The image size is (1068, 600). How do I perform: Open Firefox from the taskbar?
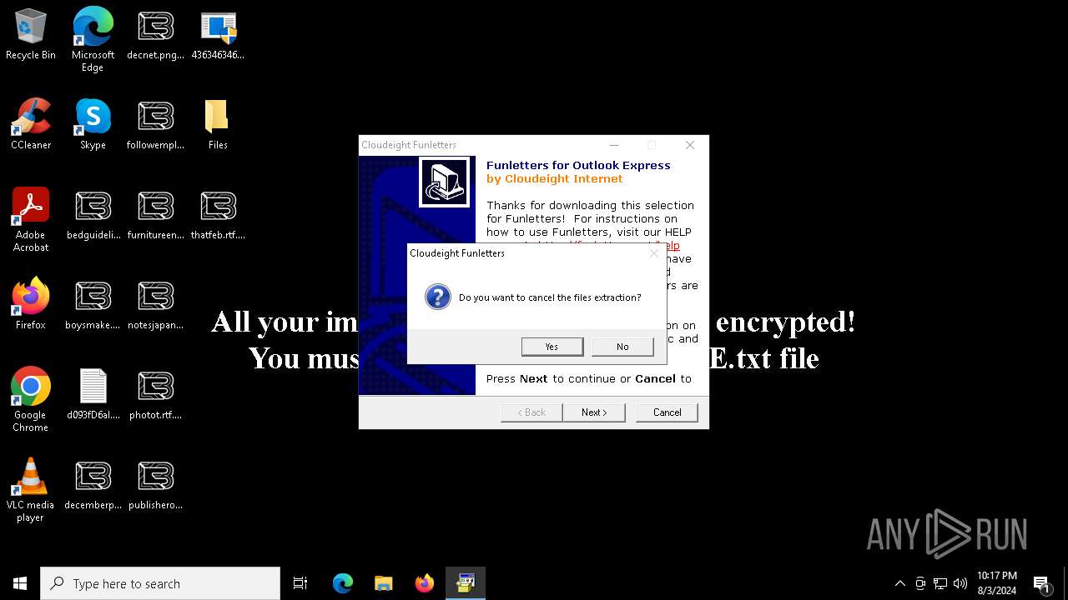pyautogui.click(x=424, y=583)
